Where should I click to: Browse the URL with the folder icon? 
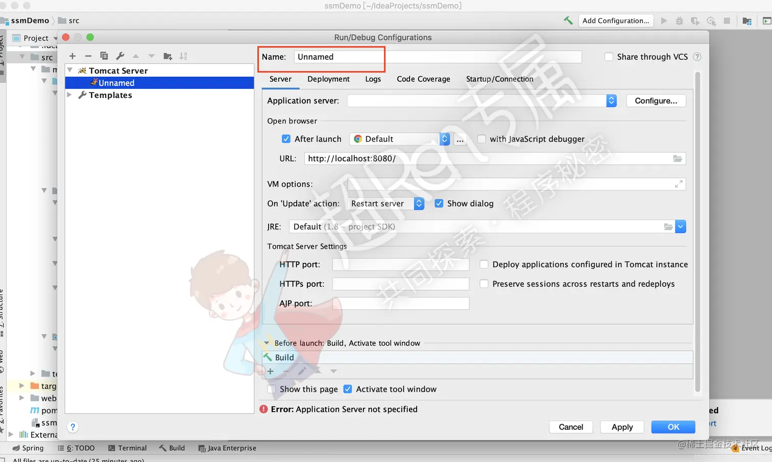(x=678, y=159)
